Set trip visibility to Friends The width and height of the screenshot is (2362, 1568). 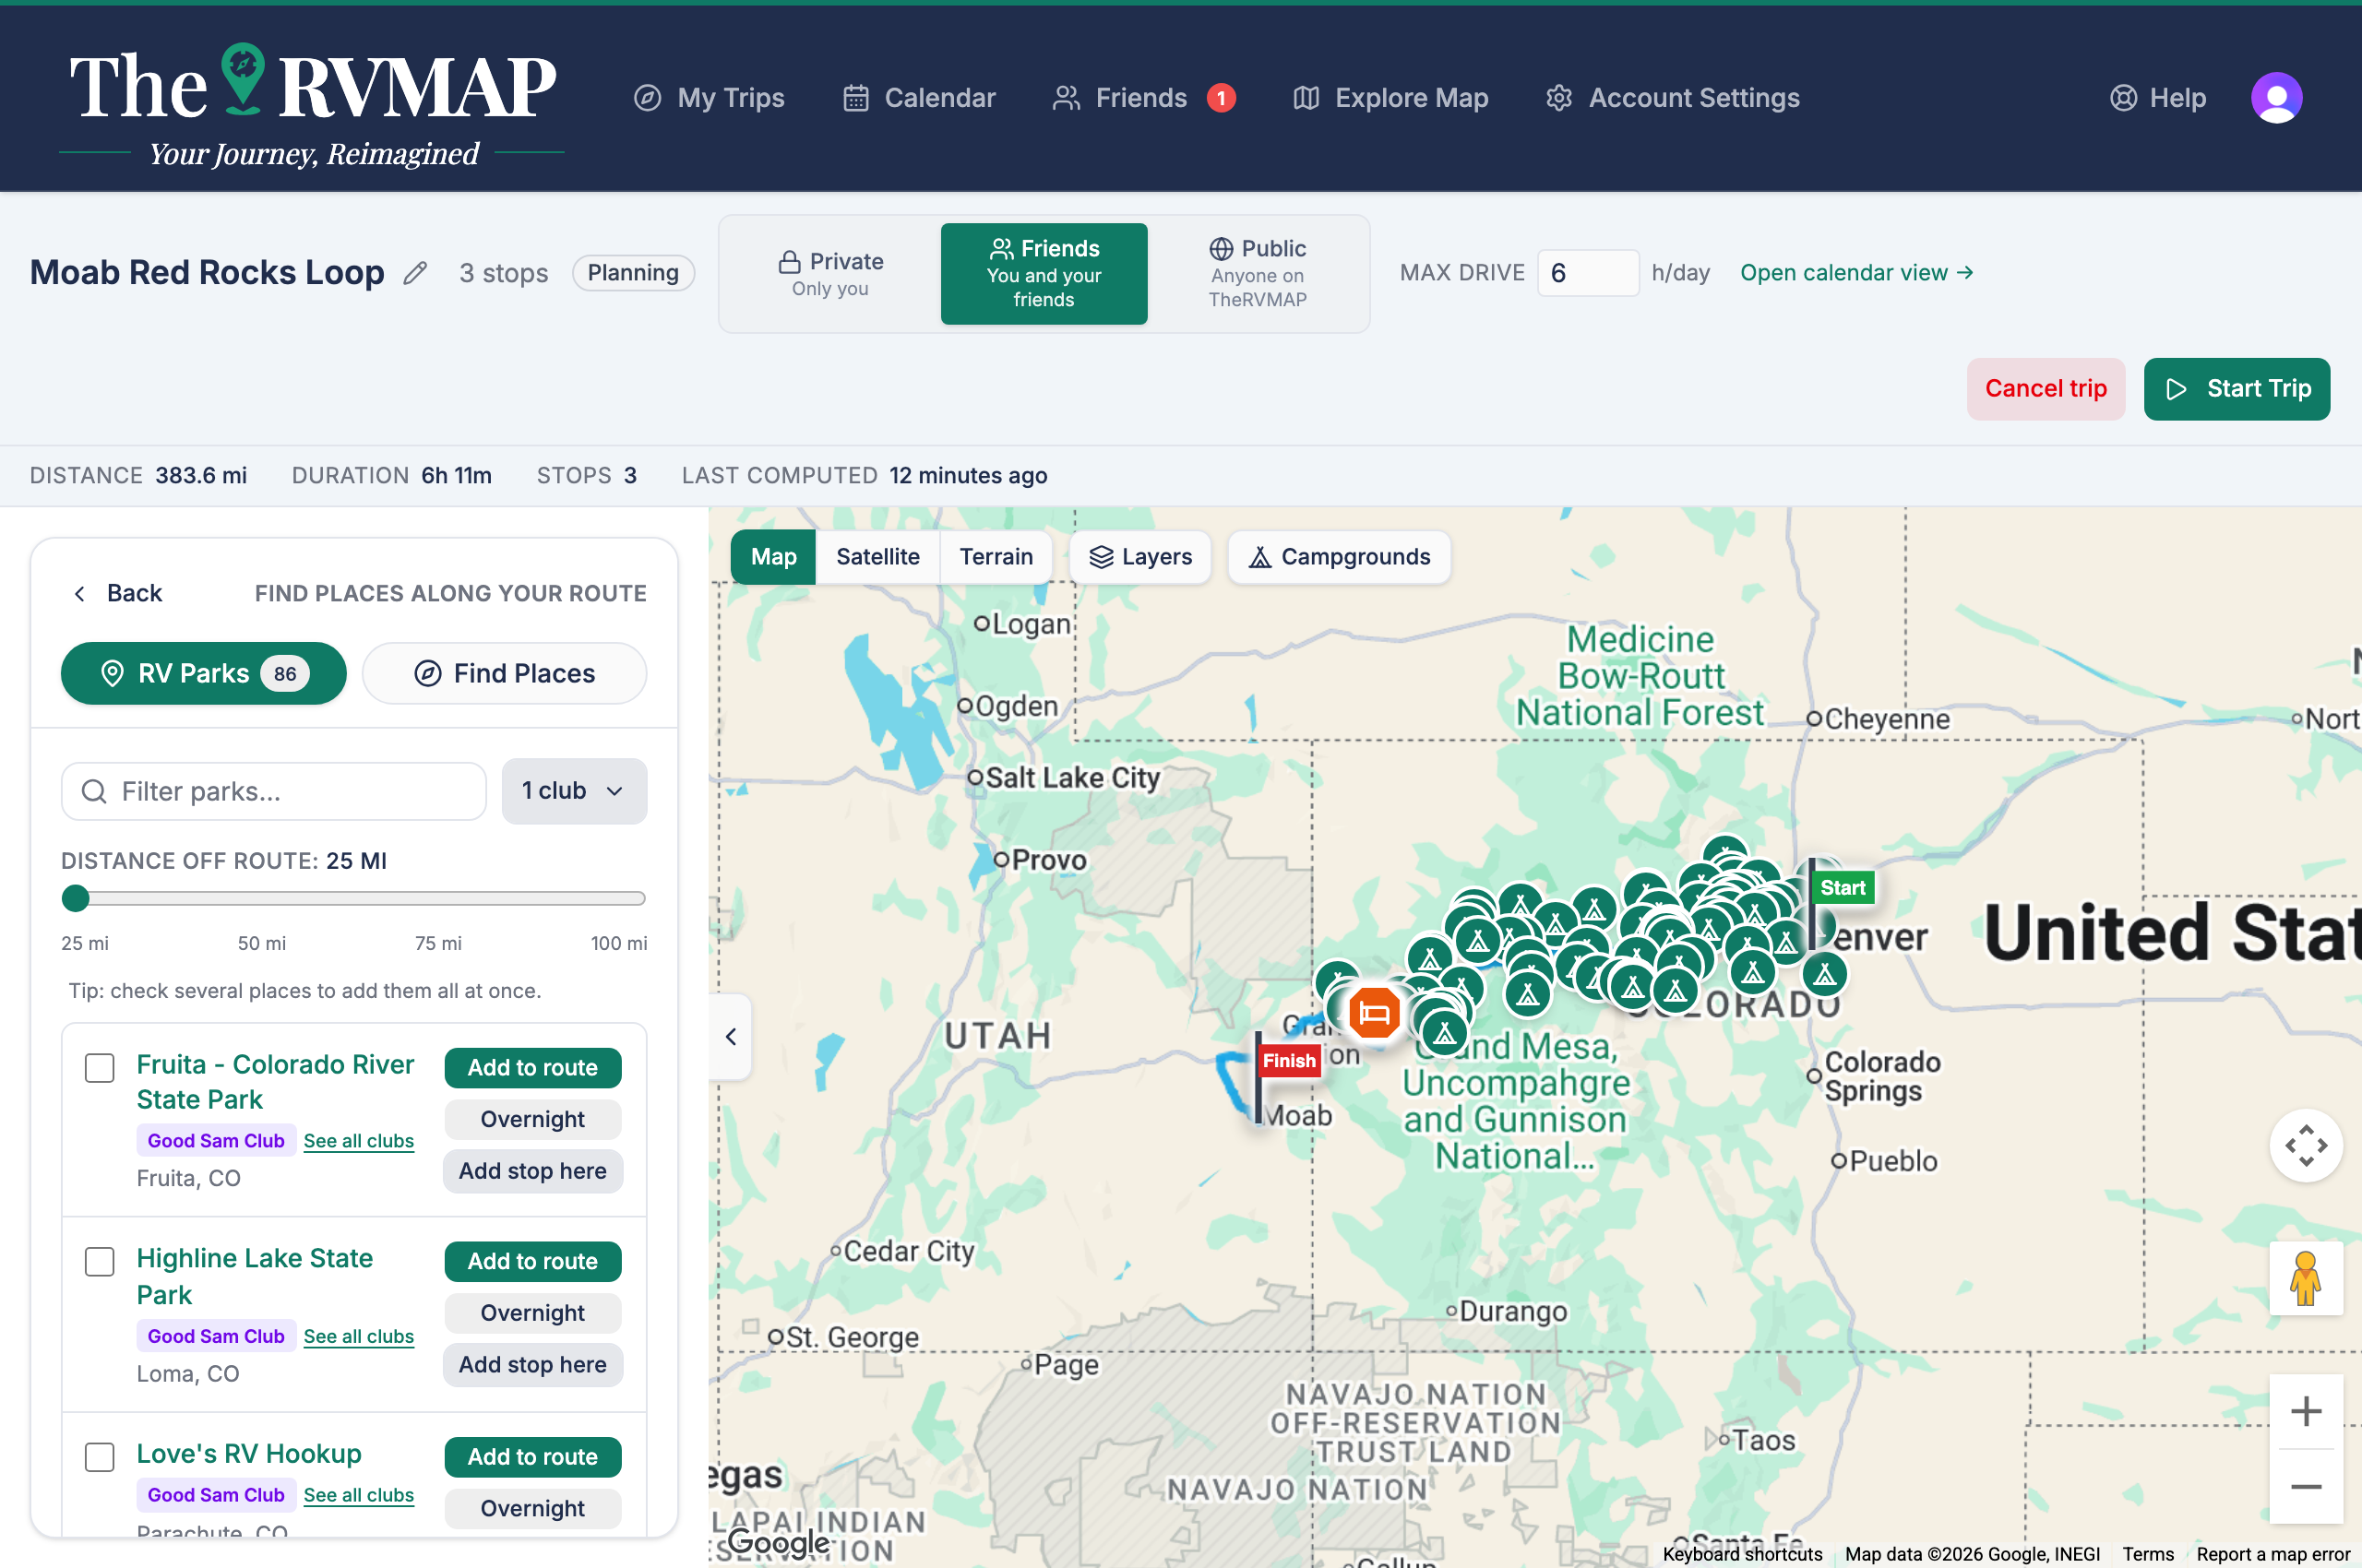(x=1044, y=274)
